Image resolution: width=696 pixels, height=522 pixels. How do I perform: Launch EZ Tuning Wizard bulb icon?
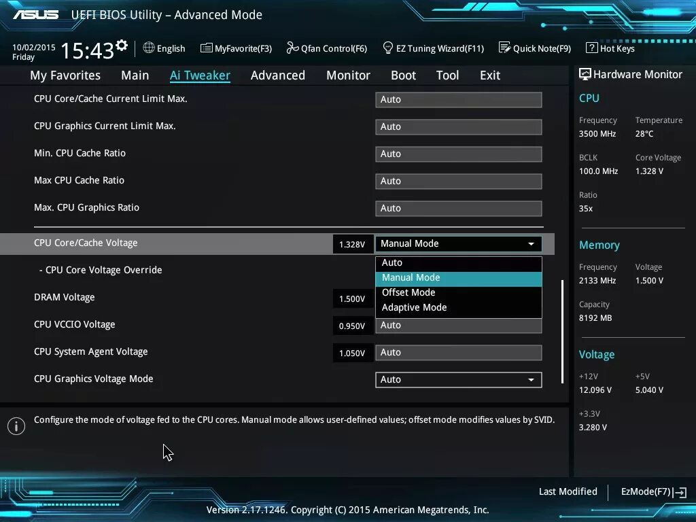[388, 48]
